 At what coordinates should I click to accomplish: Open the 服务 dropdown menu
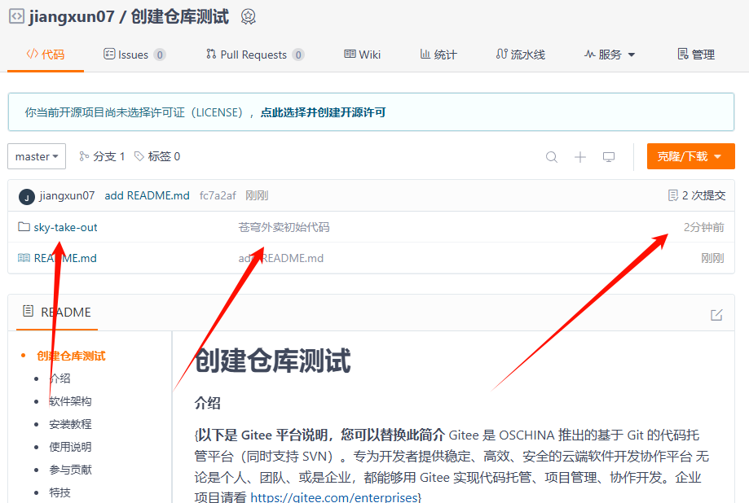(609, 54)
